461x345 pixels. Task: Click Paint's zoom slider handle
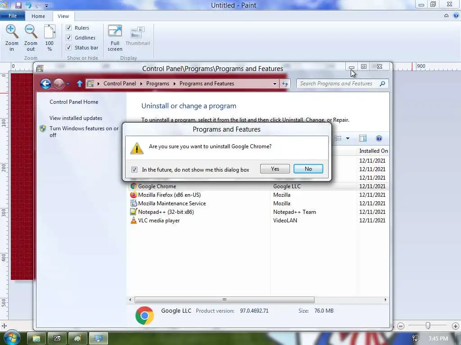(428, 326)
